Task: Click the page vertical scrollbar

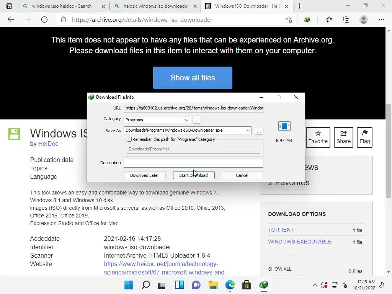Action: click(x=389, y=151)
